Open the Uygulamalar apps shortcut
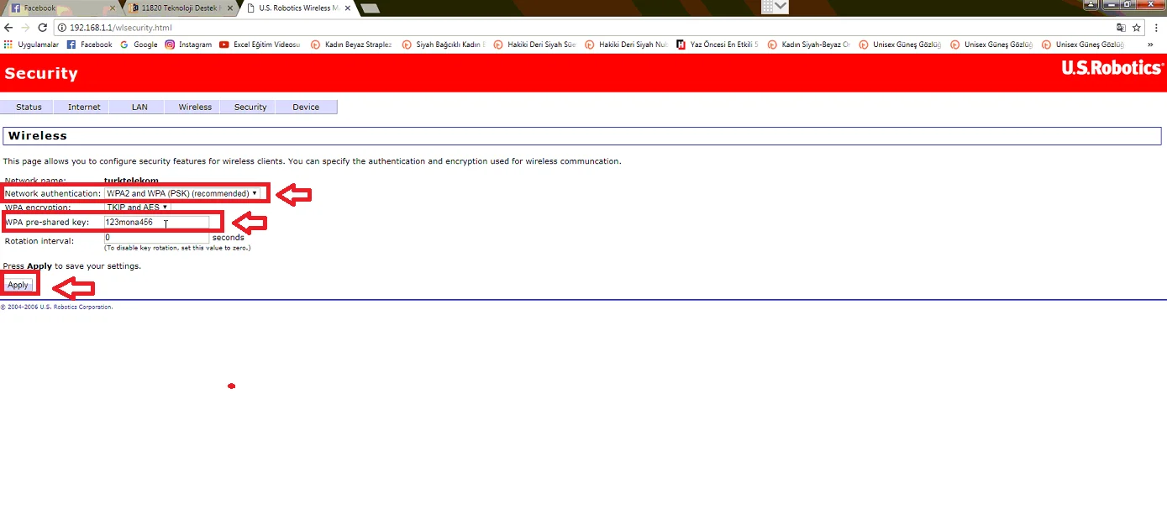This screenshot has width=1167, height=515. tap(32, 45)
